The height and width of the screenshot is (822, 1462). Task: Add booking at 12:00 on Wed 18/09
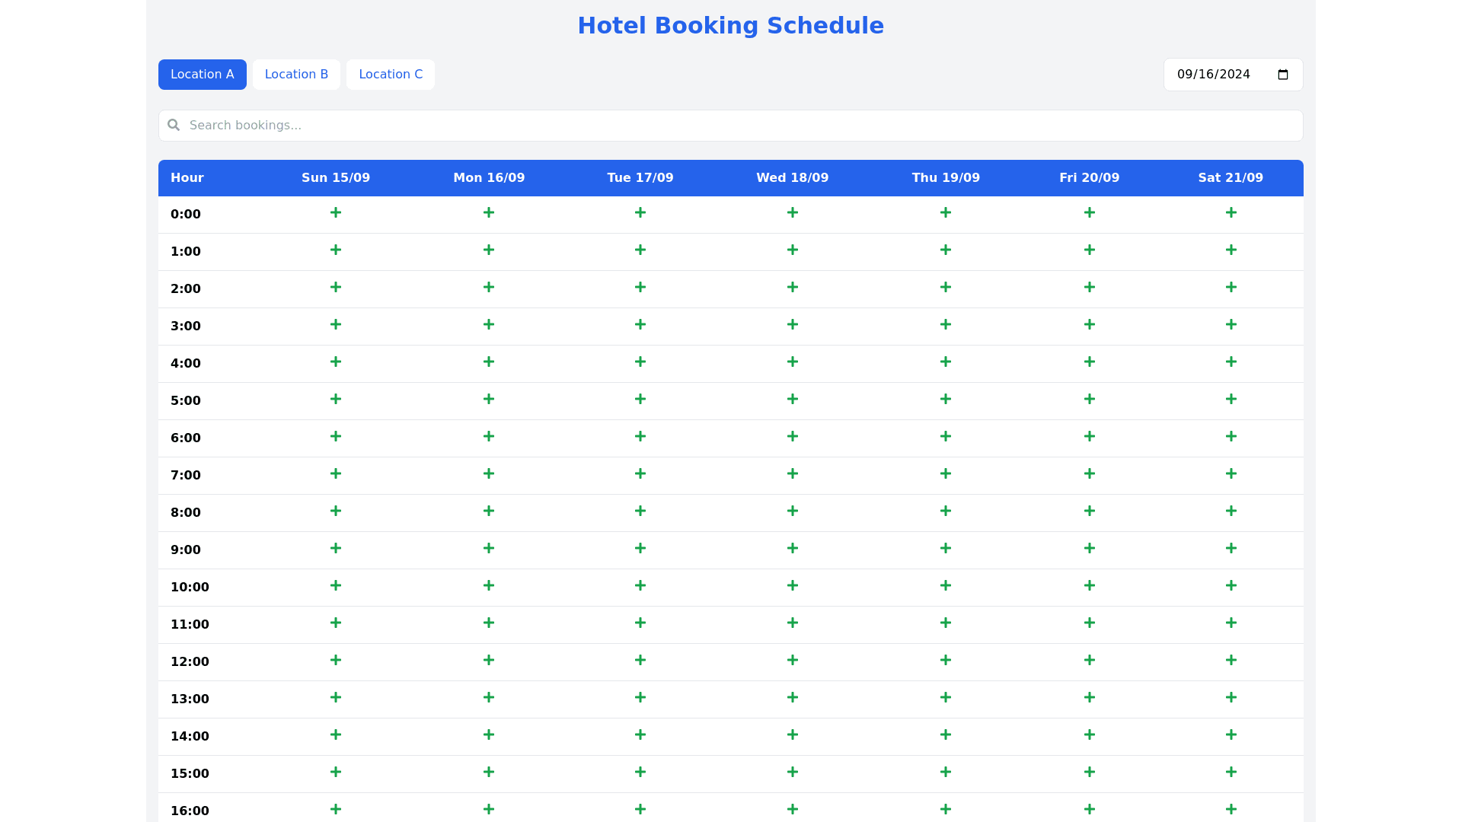793,661
